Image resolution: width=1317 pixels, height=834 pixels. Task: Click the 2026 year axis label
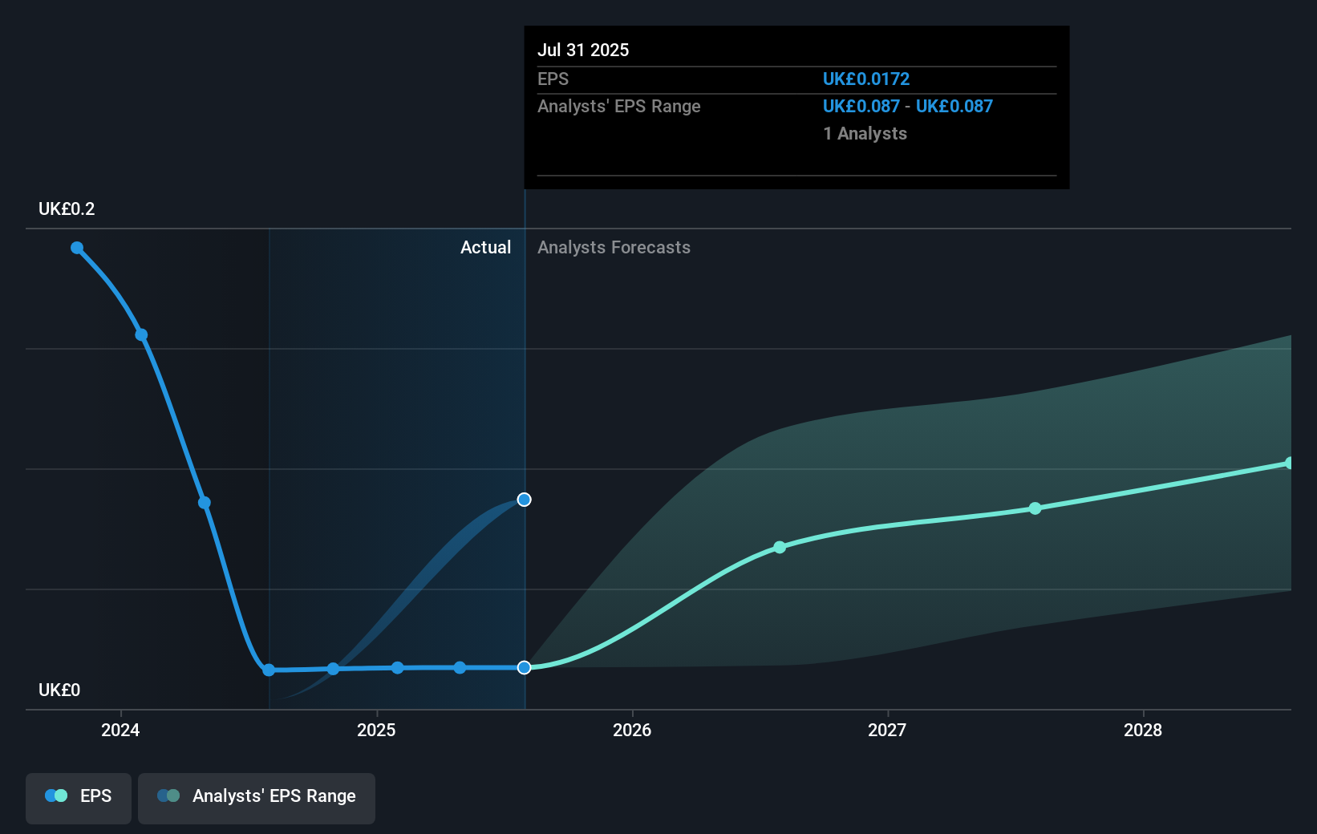pyautogui.click(x=633, y=731)
